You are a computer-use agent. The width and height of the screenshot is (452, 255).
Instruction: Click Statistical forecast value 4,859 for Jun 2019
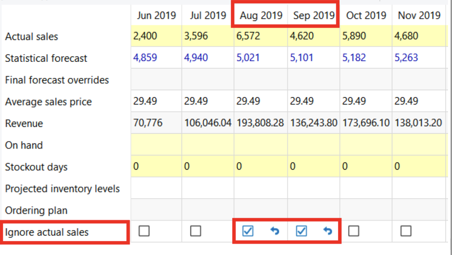pos(156,58)
